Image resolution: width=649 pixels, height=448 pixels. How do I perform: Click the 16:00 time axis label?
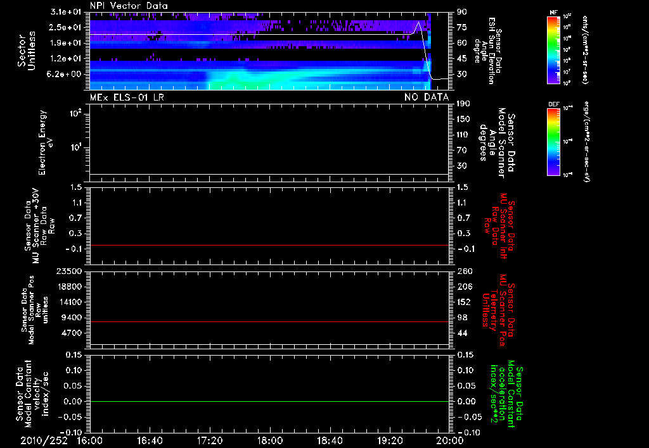click(x=90, y=440)
